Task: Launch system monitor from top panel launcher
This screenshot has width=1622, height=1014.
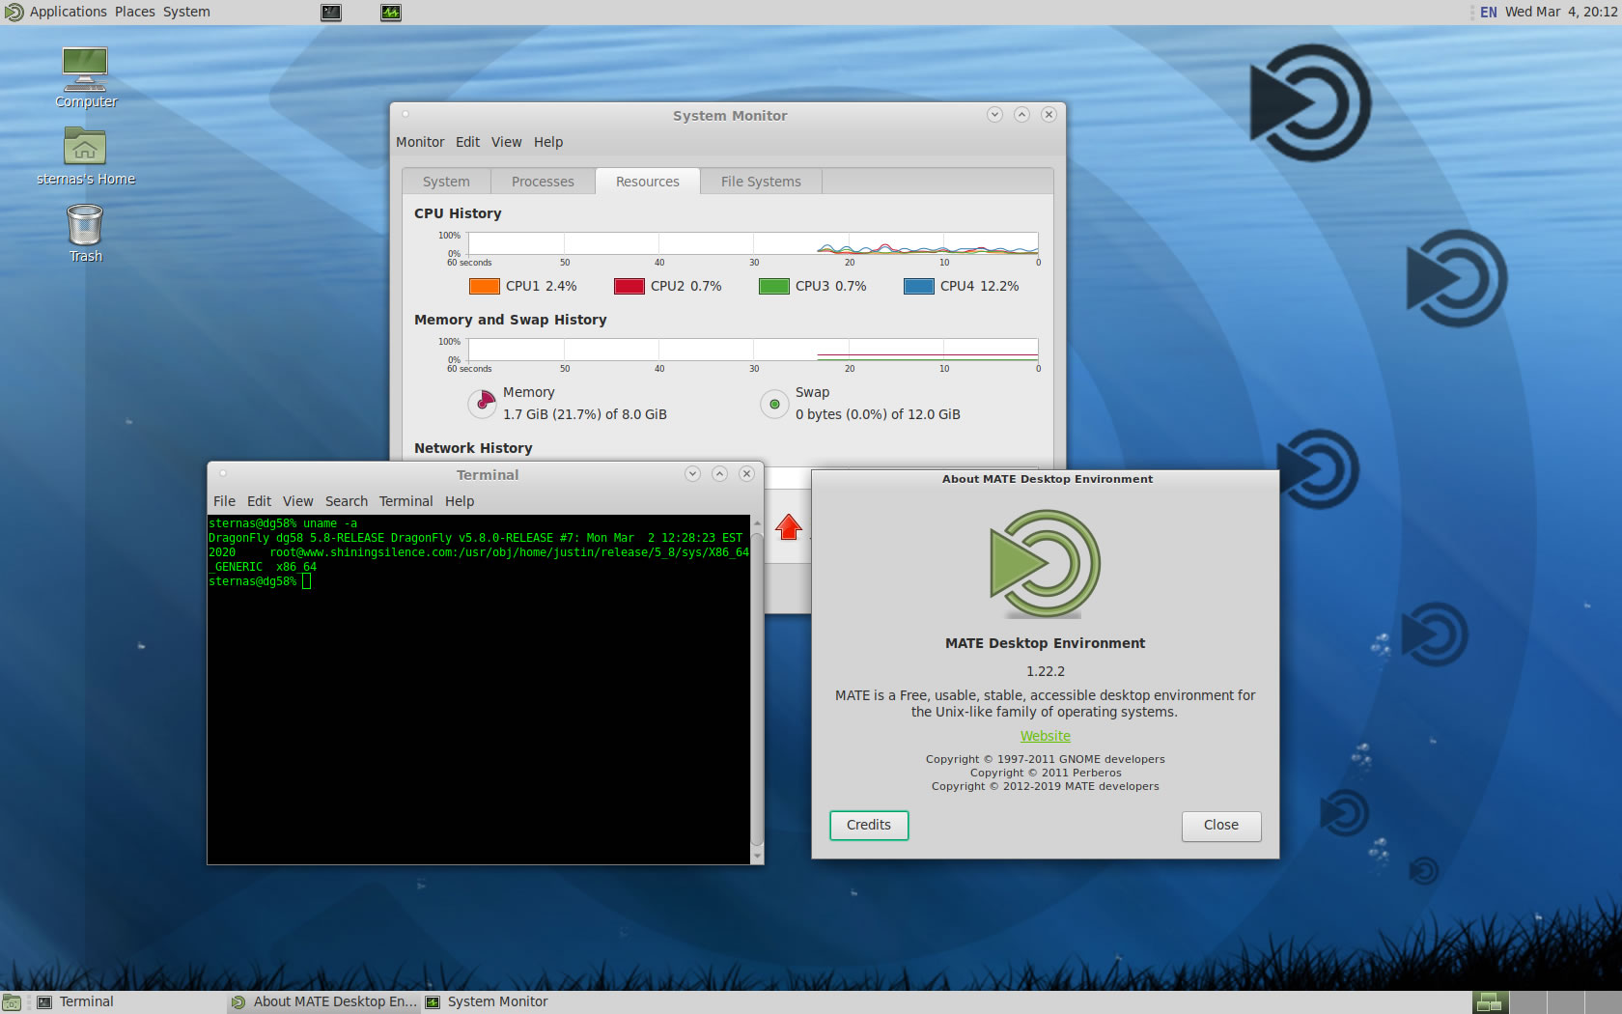Action: pos(391,13)
